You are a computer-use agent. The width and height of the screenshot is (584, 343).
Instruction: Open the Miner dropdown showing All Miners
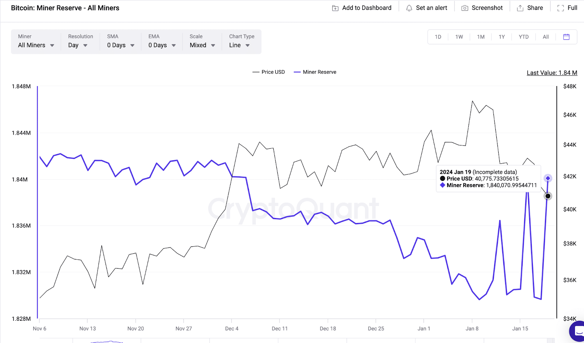pyautogui.click(x=35, y=45)
